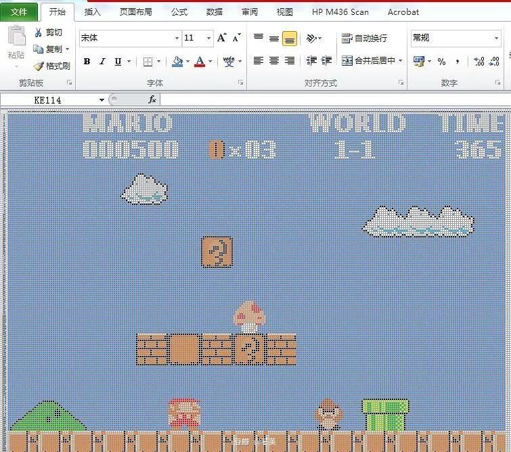Click 合并后居中 merge and center
The width and height of the screenshot is (511, 452).
pos(369,61)
